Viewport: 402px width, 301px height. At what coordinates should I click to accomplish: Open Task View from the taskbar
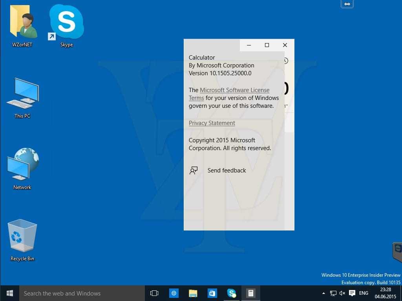pyautogui.click(x=154, y=293)
